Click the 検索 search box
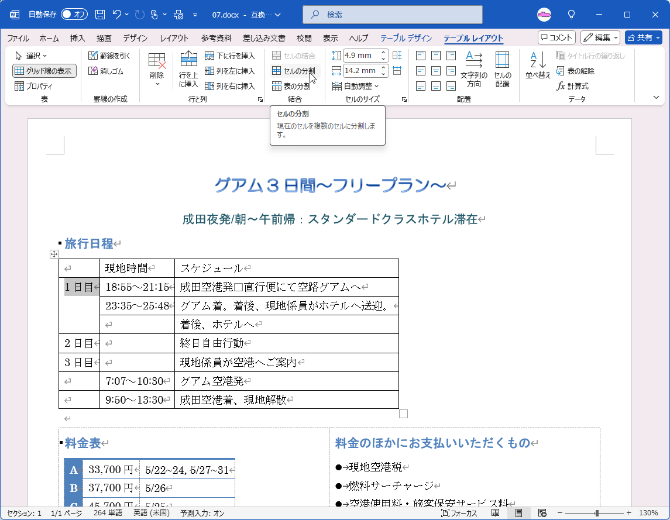670x520 pixels. click(392, 14)
